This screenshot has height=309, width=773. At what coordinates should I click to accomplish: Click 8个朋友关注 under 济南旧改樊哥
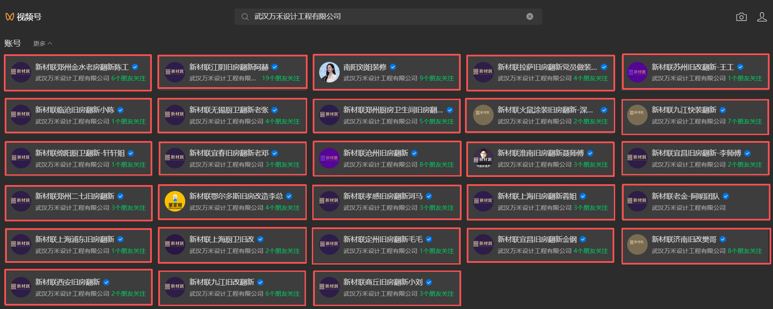point(745,251)
